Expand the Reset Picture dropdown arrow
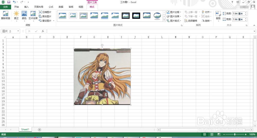The image size is (257, 138). coord(54,21)
